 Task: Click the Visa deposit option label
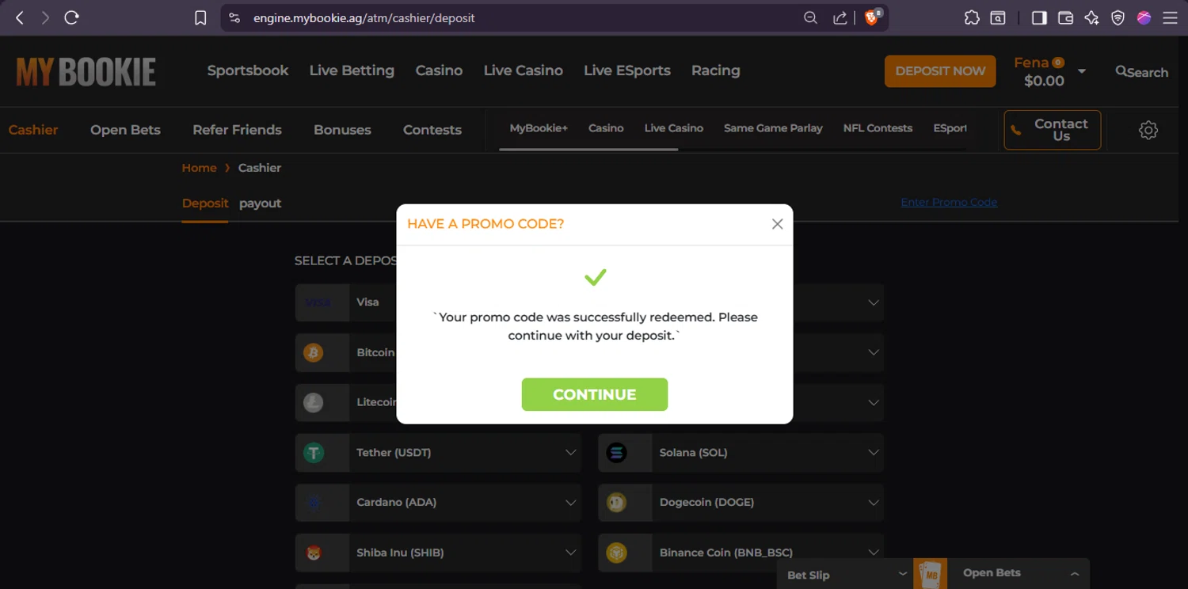coord(367,302)
